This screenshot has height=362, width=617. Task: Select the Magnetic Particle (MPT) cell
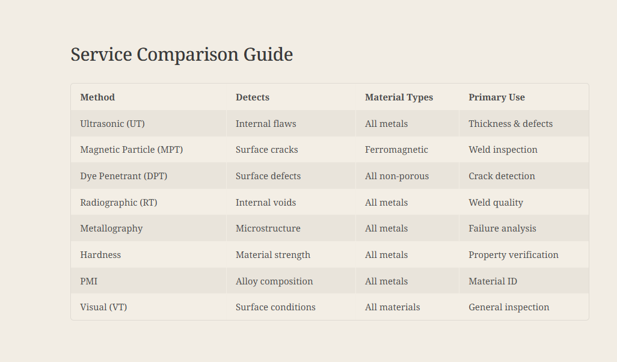tap(131, 150)
